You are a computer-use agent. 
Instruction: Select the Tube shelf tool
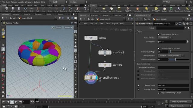pos(19,9)
